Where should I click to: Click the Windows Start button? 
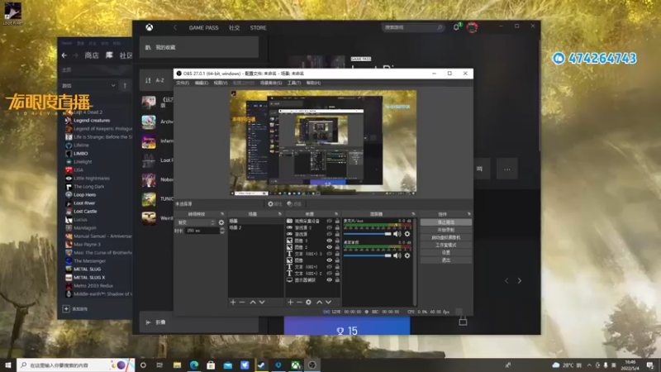point(8,365)
